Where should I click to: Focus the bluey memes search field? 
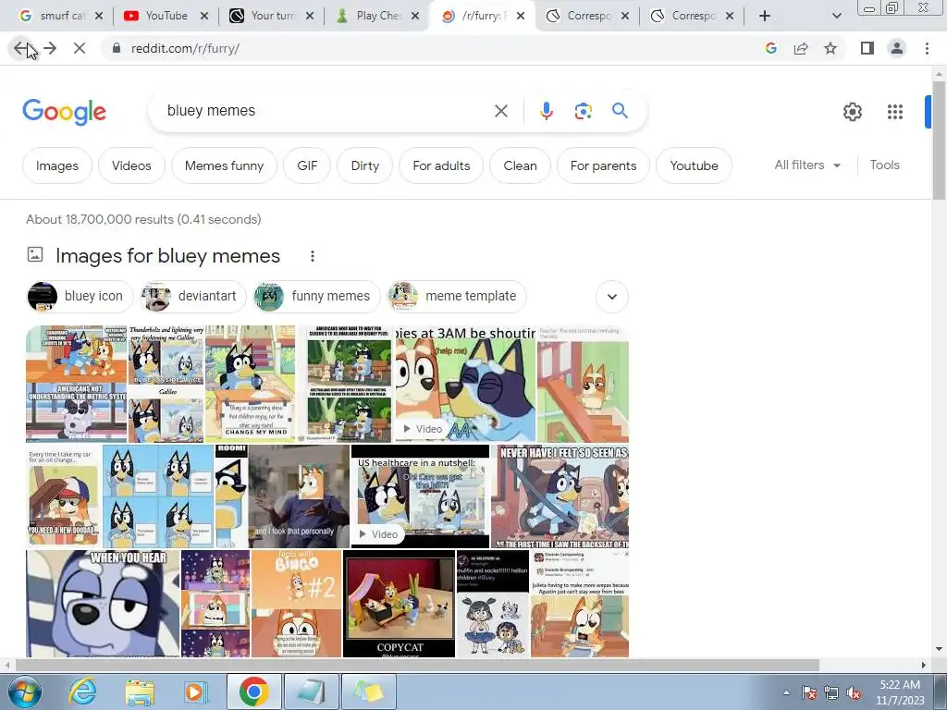[326, 111]
